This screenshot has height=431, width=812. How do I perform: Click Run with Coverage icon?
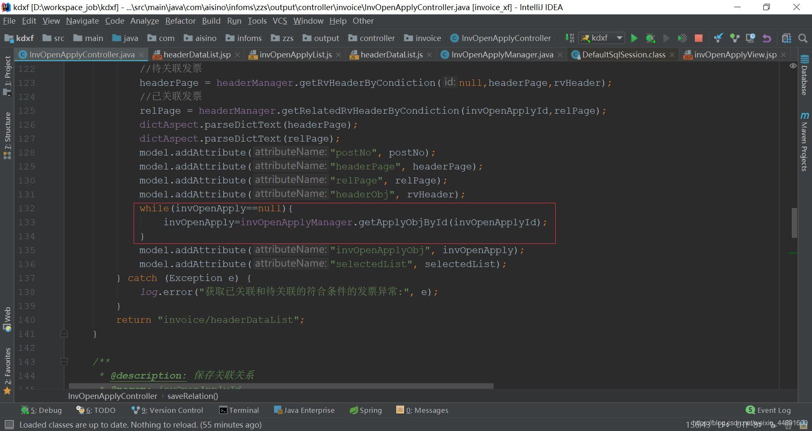[682, 38]
